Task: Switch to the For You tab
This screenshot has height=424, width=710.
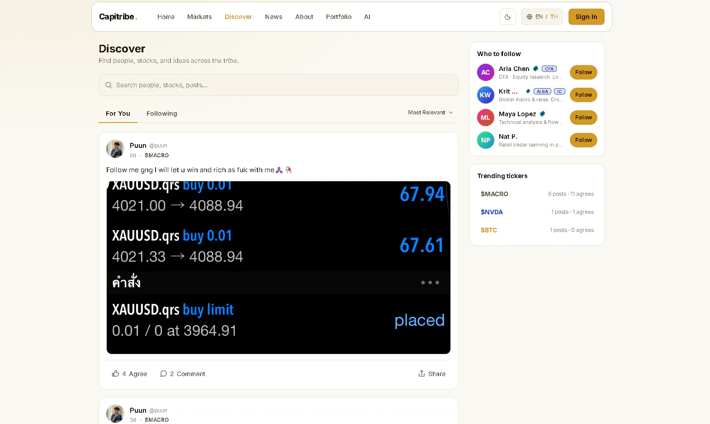Action: 118,113
